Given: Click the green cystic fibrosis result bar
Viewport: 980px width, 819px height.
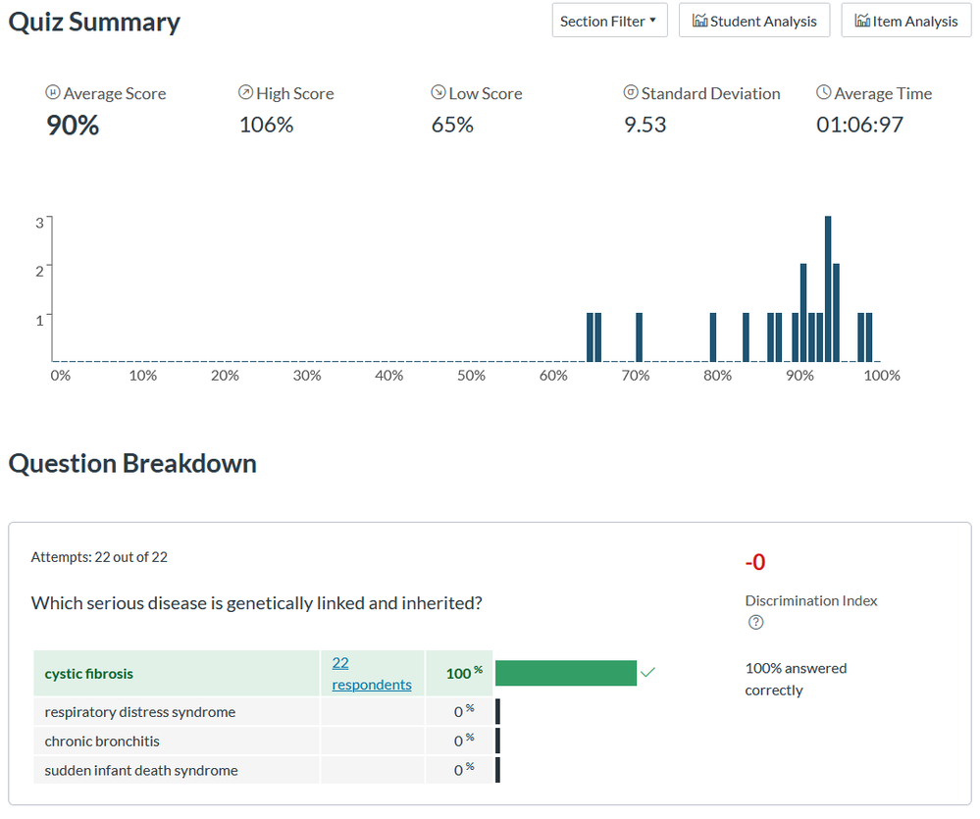Looking at the screenshot, I should pyautogui.click(x=565, y=673).
